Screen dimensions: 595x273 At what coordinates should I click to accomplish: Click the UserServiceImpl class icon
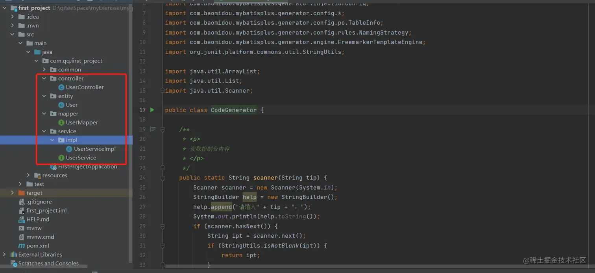tap(69, 149)
